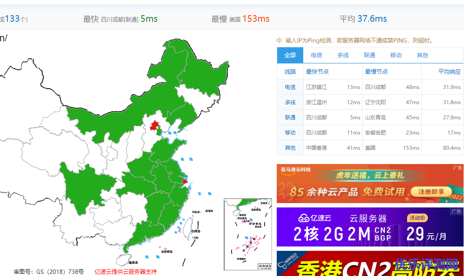The height and width of the screenshot is (276, 464).
Task: Switch to the 电信 tab
Action: (x=316, y=55)
